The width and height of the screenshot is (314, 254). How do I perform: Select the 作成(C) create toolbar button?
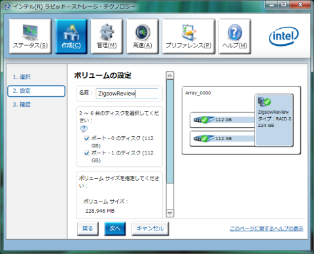[71, 36]
